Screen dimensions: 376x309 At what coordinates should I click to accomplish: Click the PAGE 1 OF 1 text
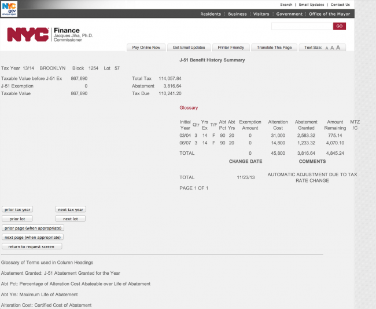tap(194, 188)
